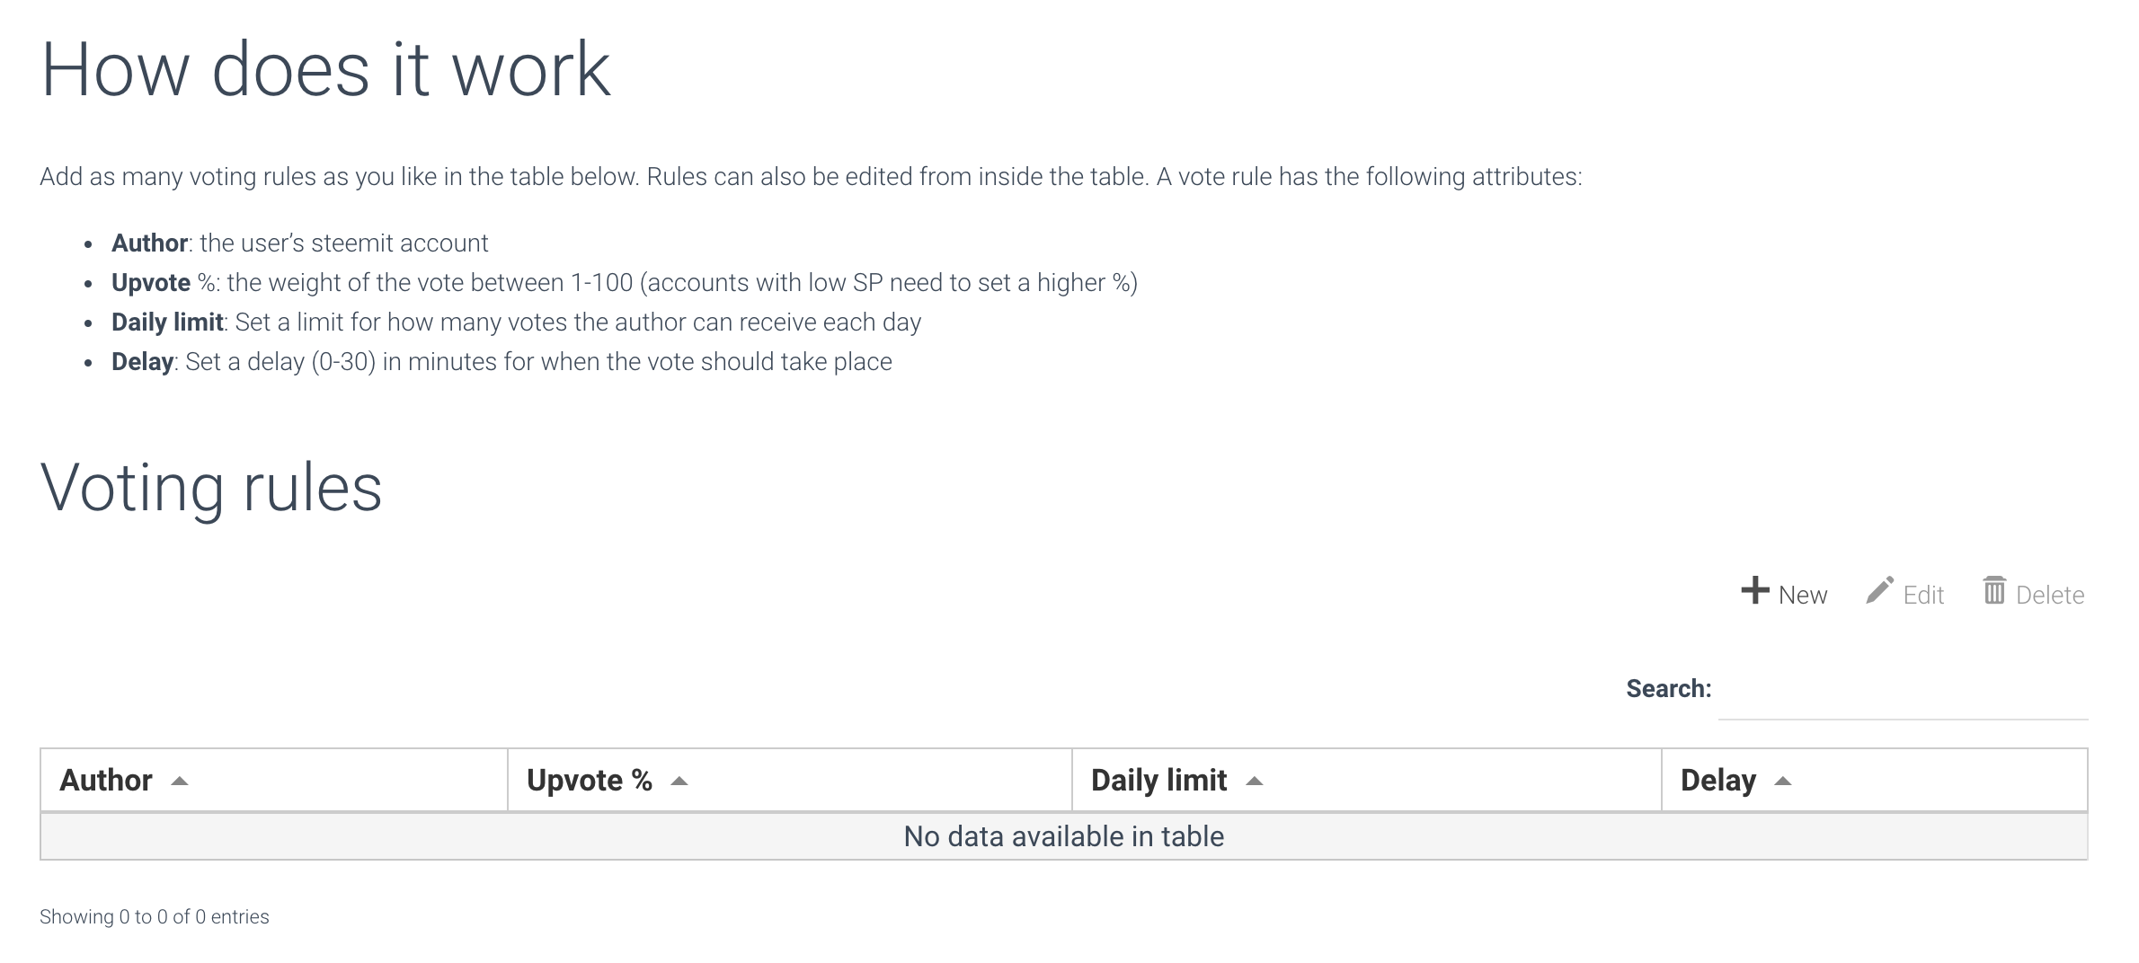
Task: Click the 'How does it work' heading
Action: point(325,69)
